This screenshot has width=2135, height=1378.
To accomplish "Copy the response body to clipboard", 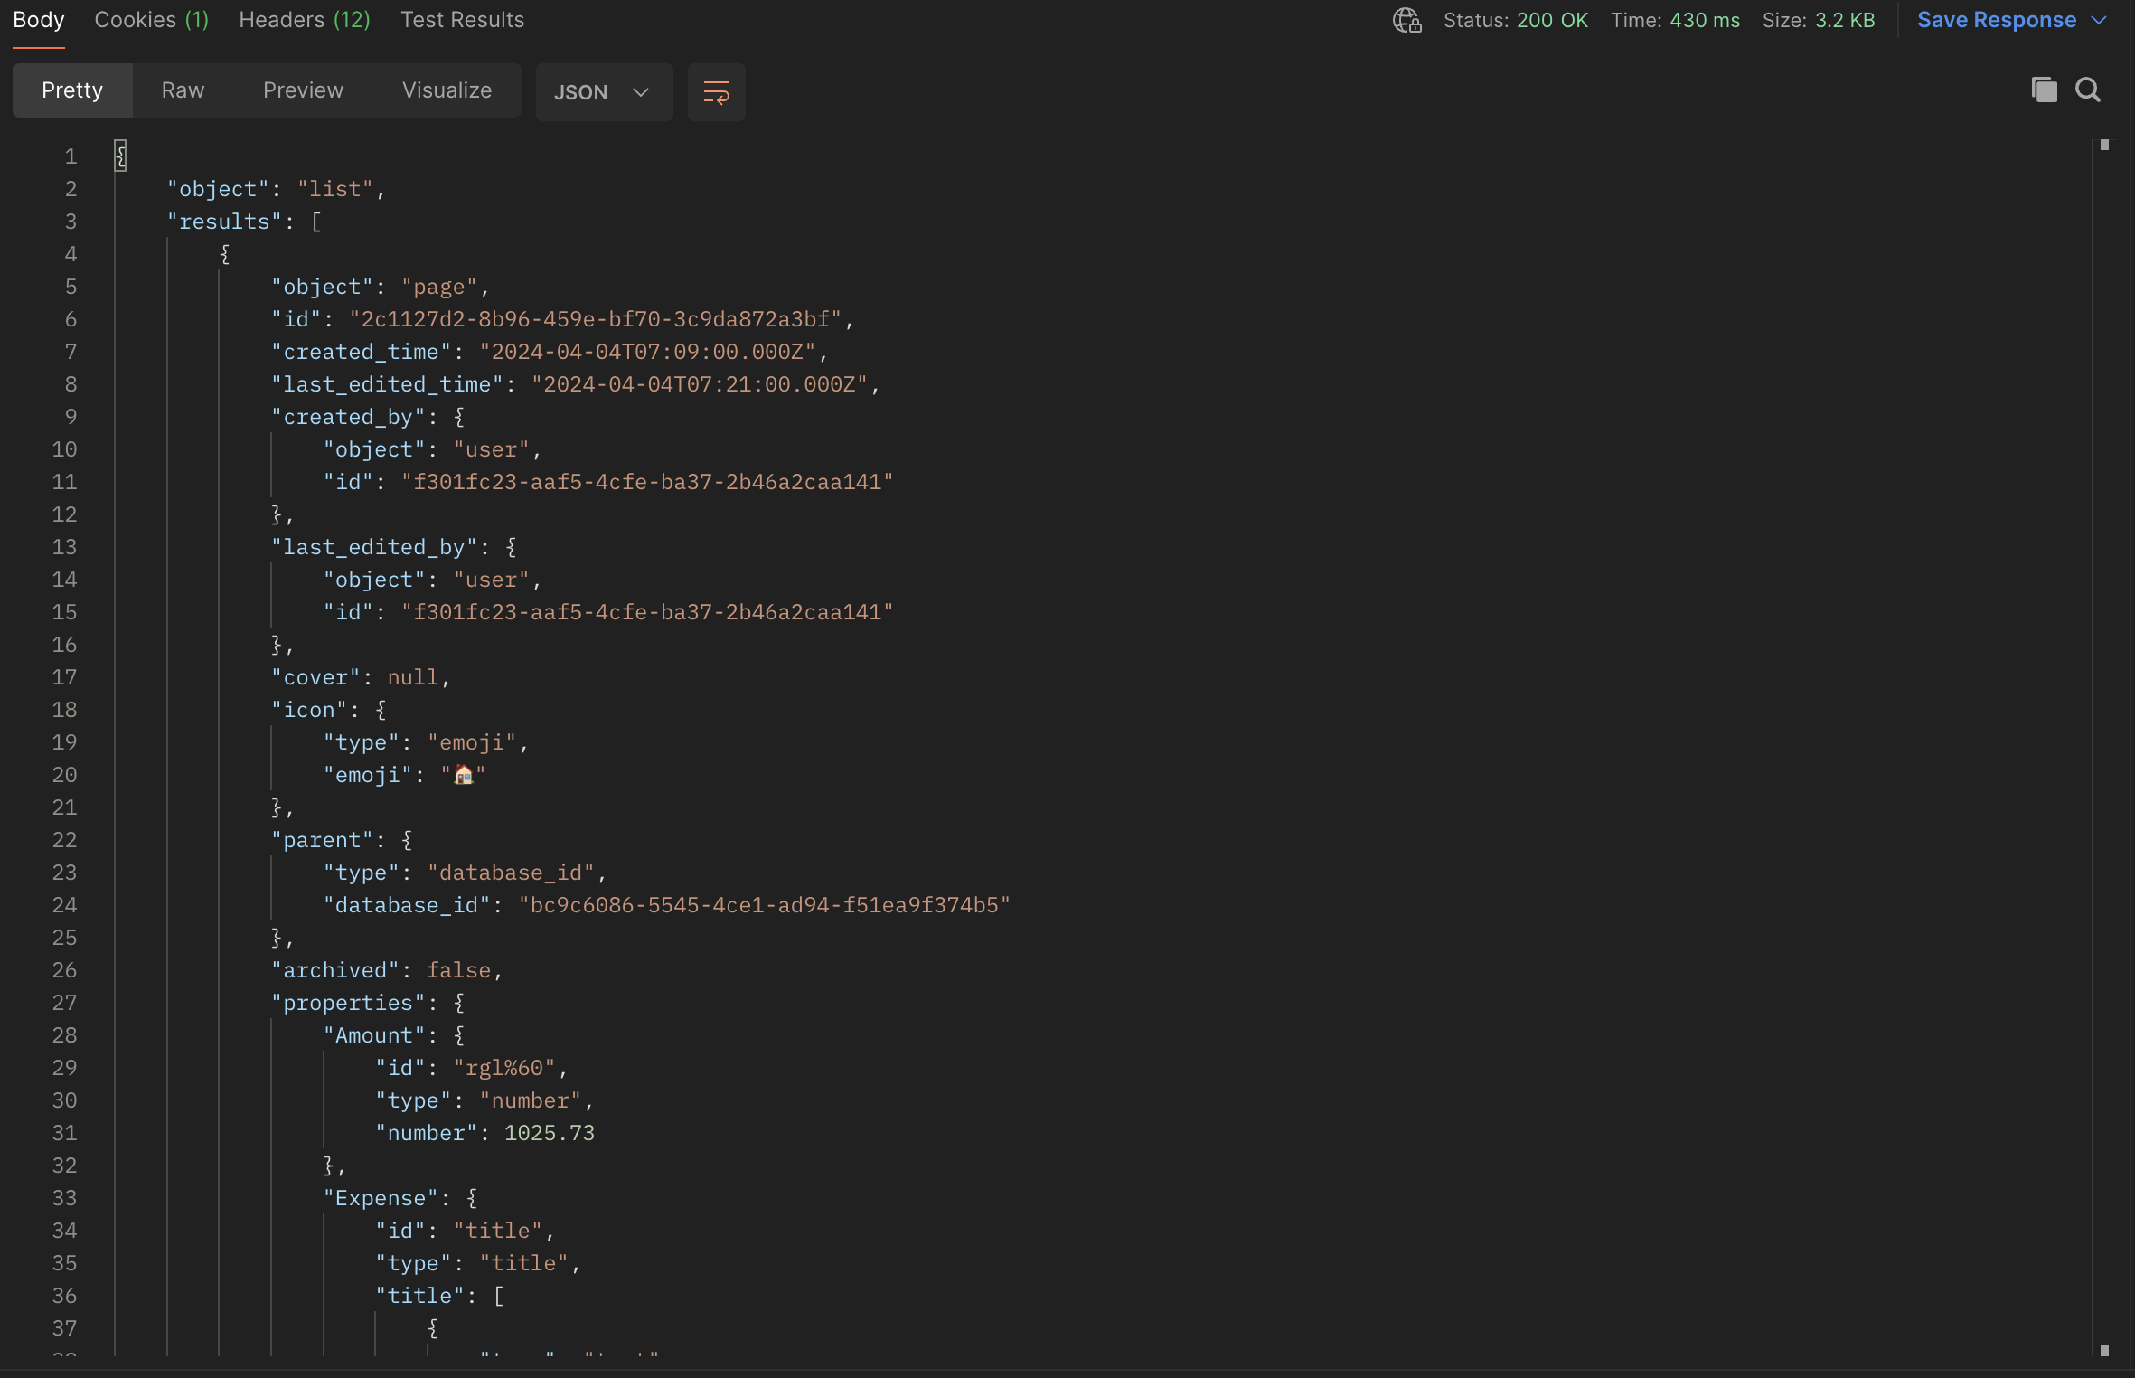I will click(x=2043, y=90).
